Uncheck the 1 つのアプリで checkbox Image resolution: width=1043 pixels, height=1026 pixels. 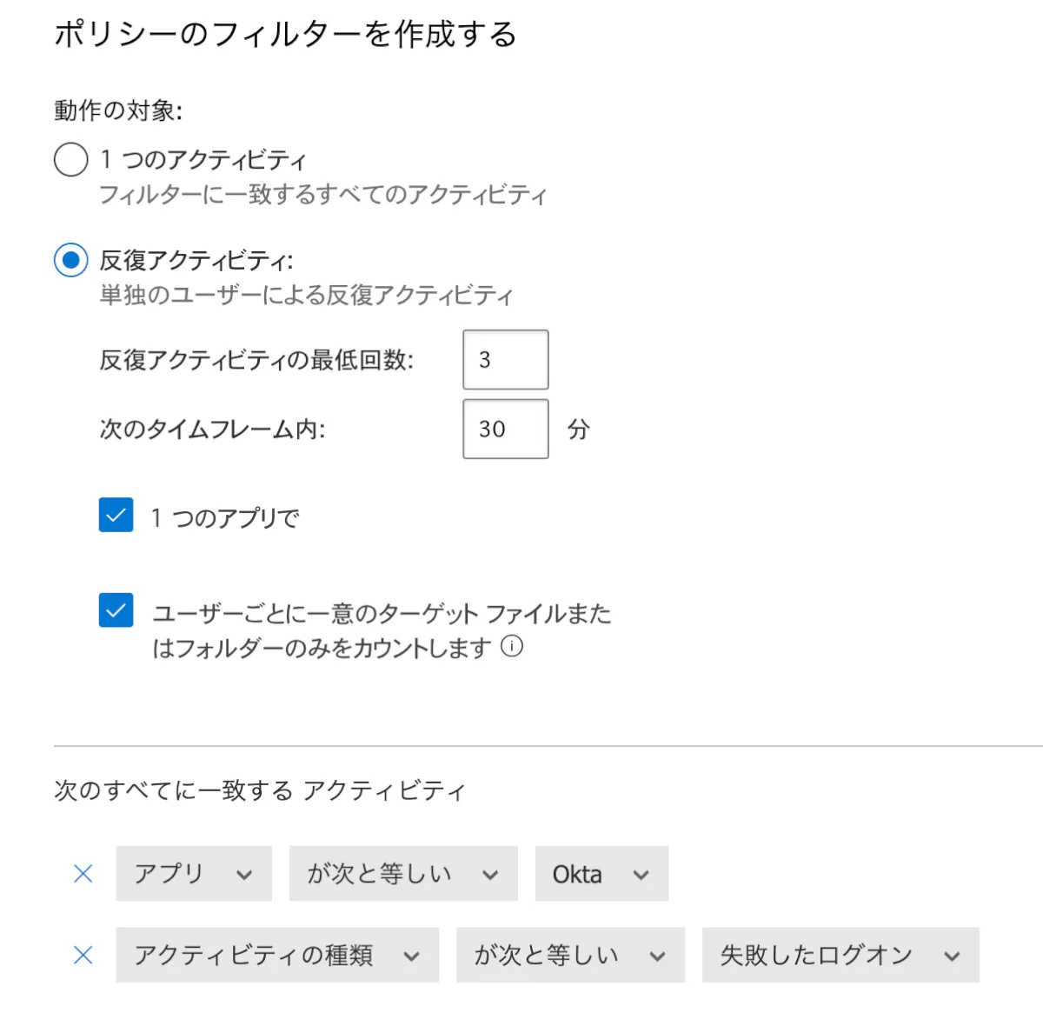click(116, 515)
